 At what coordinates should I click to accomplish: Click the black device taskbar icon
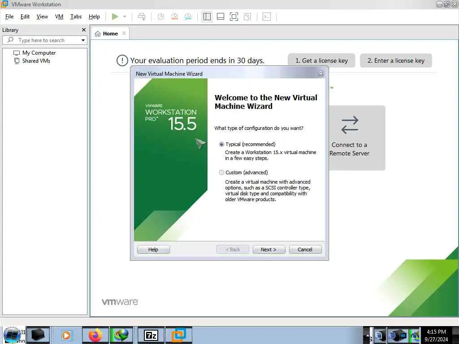38,335
